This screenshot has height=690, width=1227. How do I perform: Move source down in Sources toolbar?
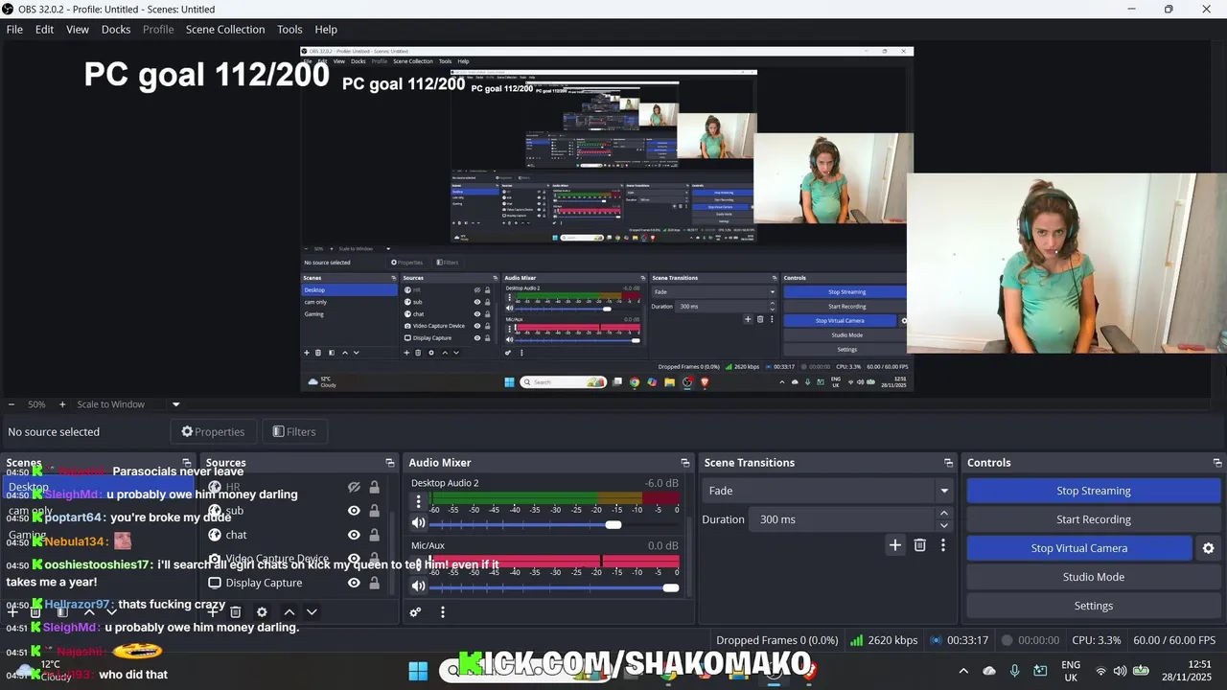(312, 611)
